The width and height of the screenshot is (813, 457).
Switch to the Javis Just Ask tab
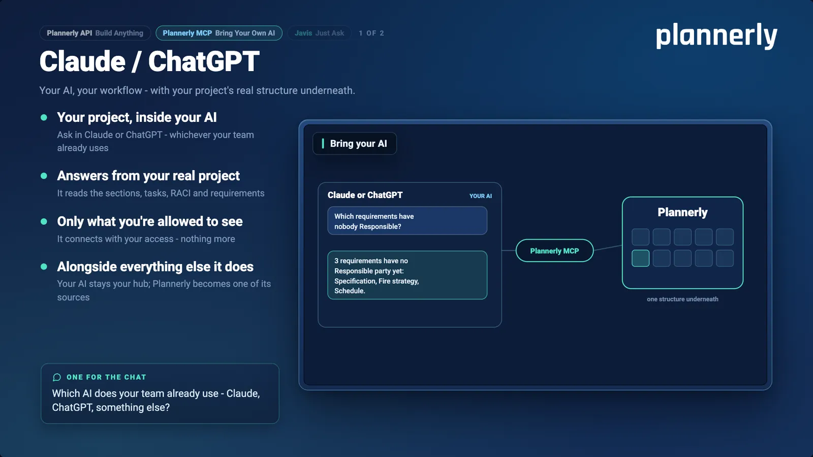tap(319, 33)
